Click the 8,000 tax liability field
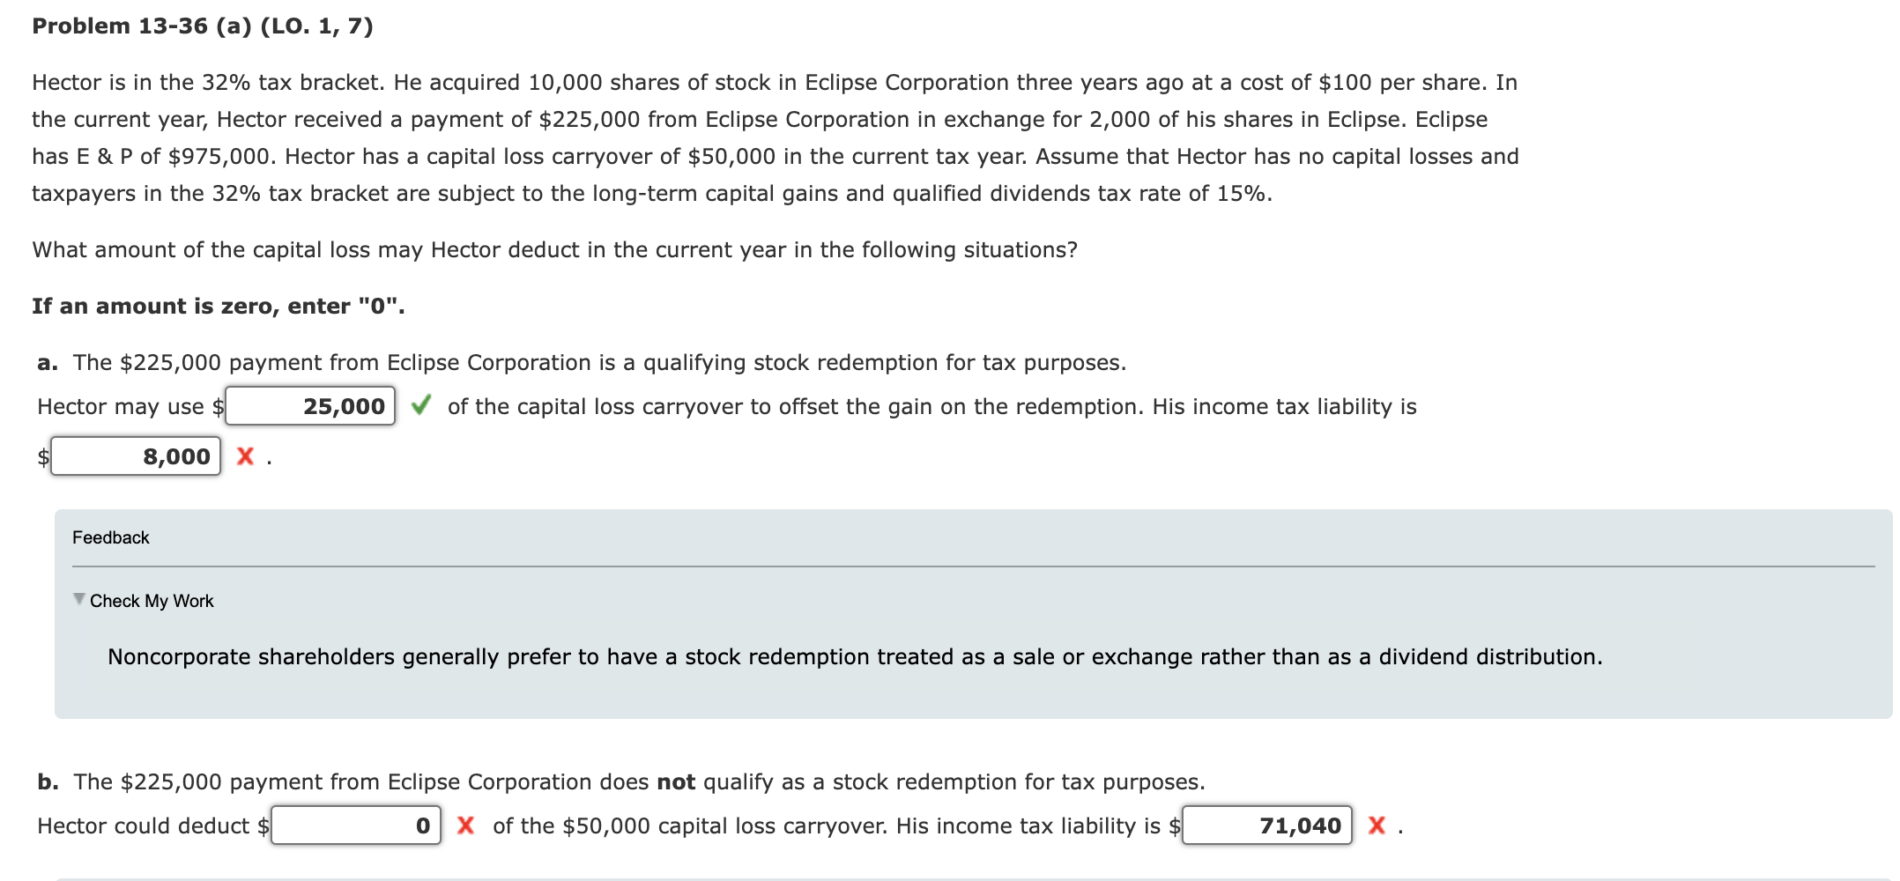This screenshot has width=1900, height=881. point(137,455)
